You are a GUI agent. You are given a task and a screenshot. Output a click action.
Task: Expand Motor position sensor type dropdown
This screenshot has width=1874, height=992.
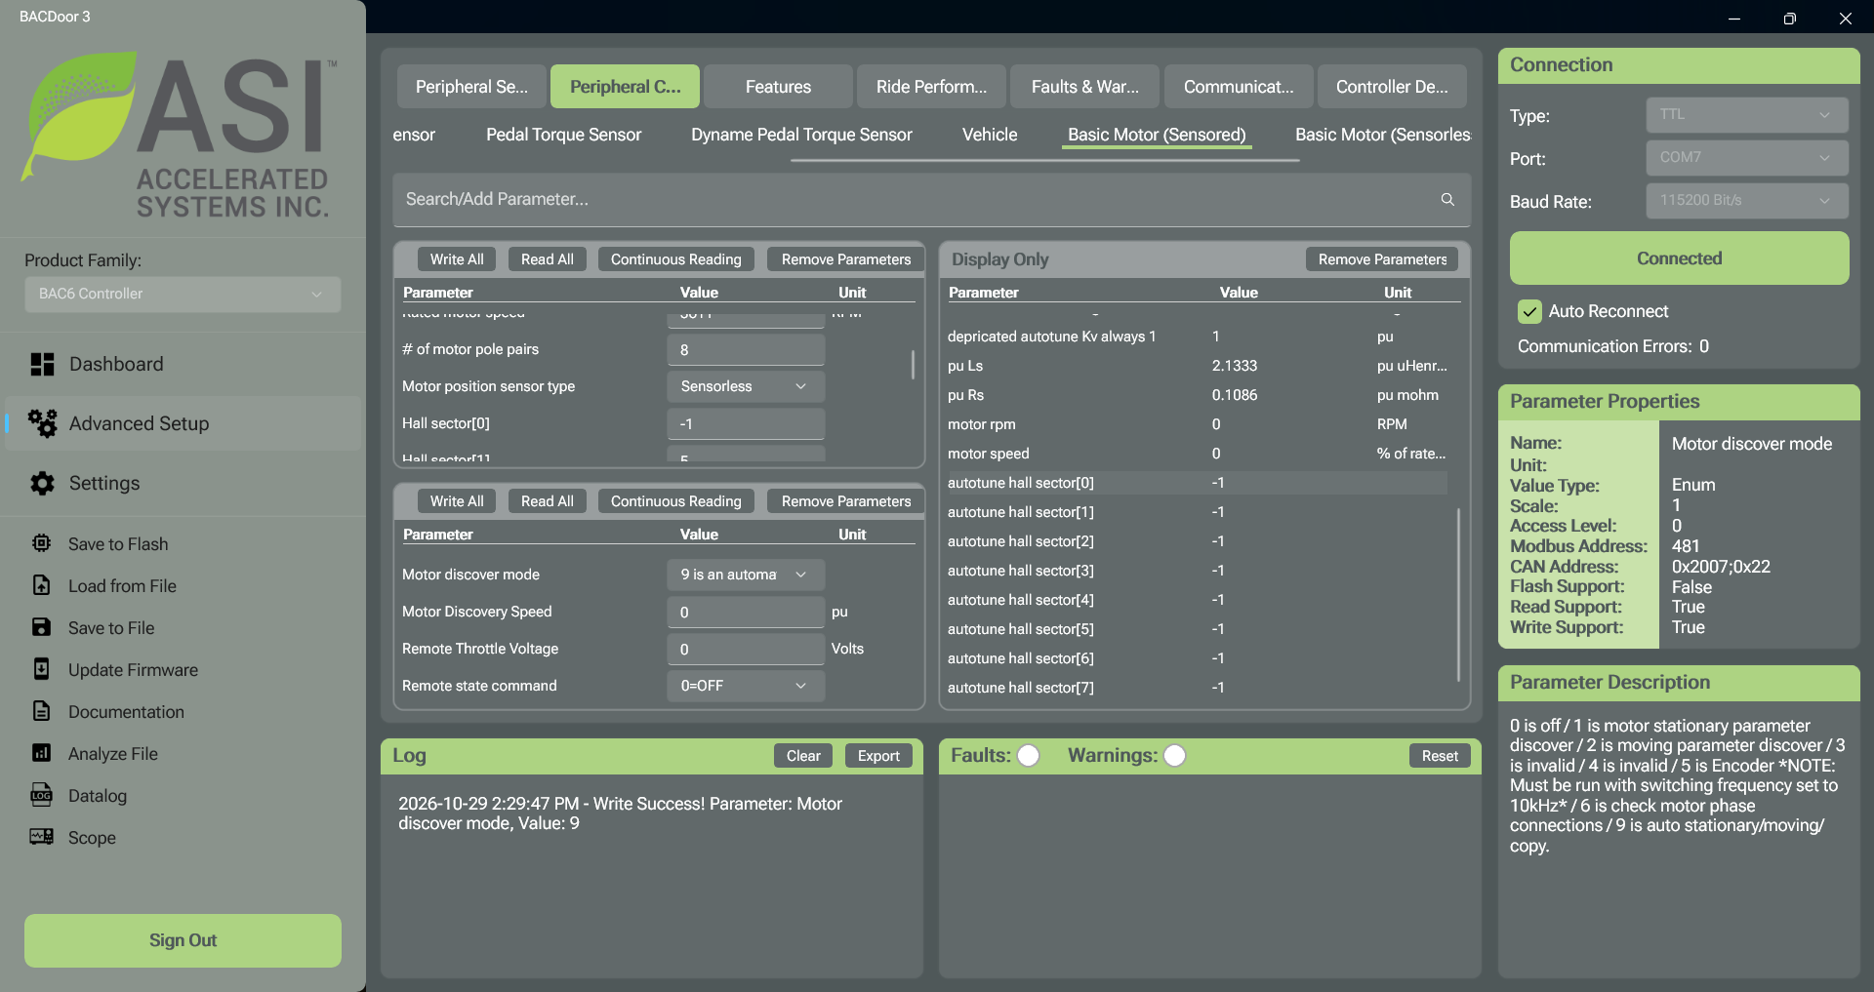pyautogui.click(x=746, y=386)
